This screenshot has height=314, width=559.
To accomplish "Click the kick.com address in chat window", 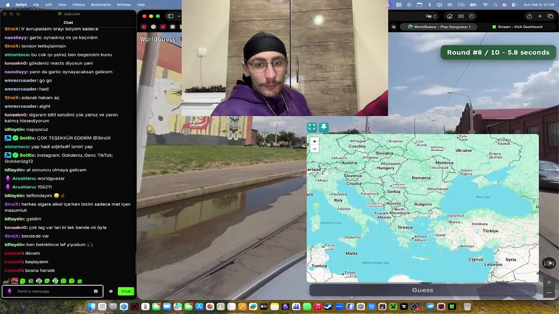I will coord(72,14).
